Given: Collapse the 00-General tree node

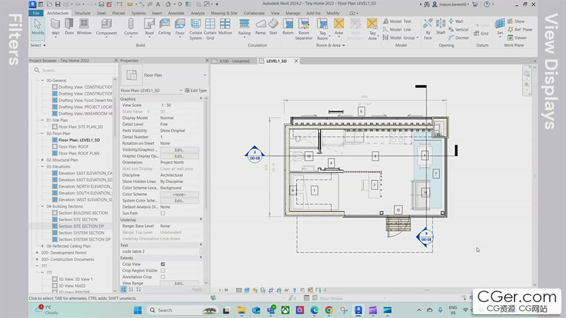Looking at the screenshot, I should [x=42, y=80].
